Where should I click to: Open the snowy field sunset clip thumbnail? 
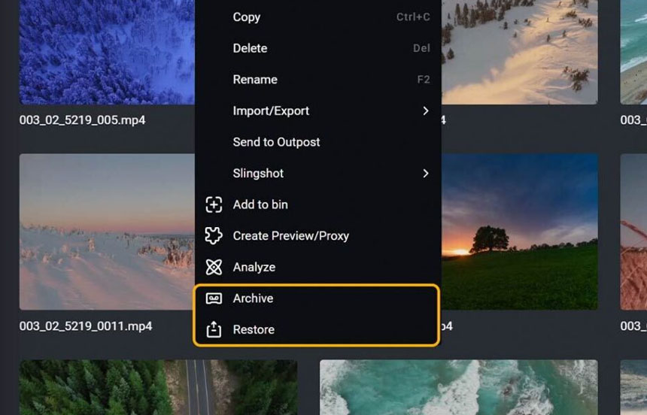(105, 232)
